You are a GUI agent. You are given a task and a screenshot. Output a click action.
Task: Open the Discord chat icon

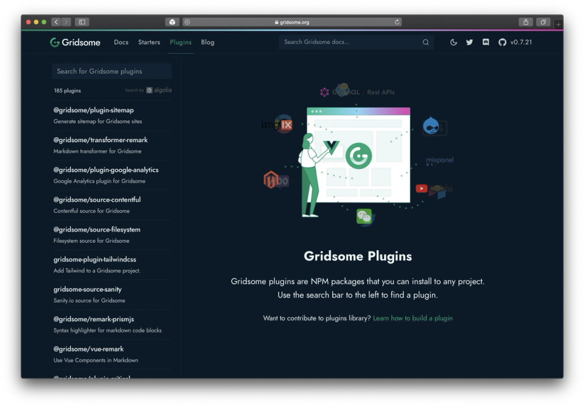click(486, 42)
